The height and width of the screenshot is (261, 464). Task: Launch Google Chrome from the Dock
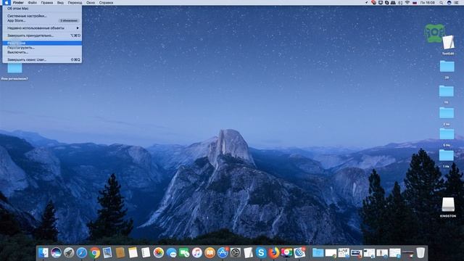coord(95,253)
